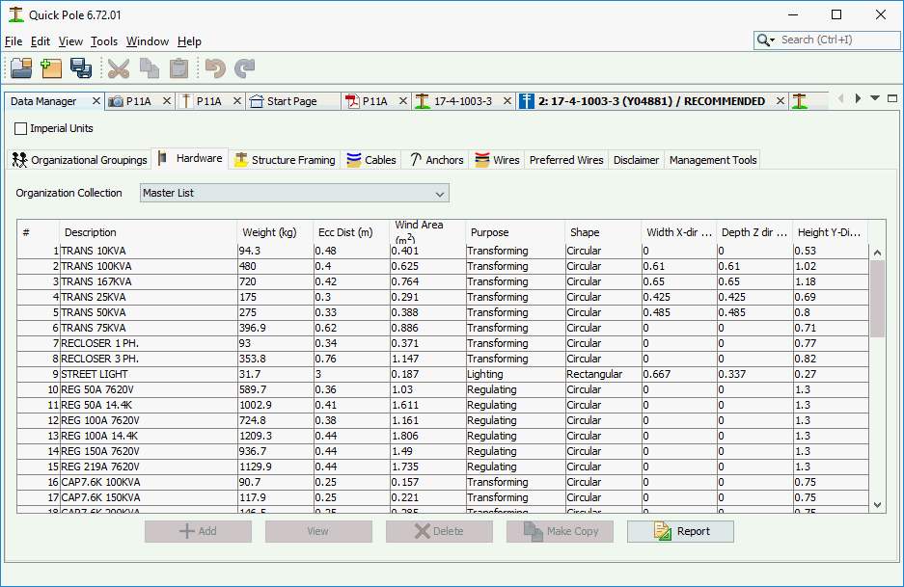Select the RECLOSER 3 PH. row

click(x=443, y=359)
